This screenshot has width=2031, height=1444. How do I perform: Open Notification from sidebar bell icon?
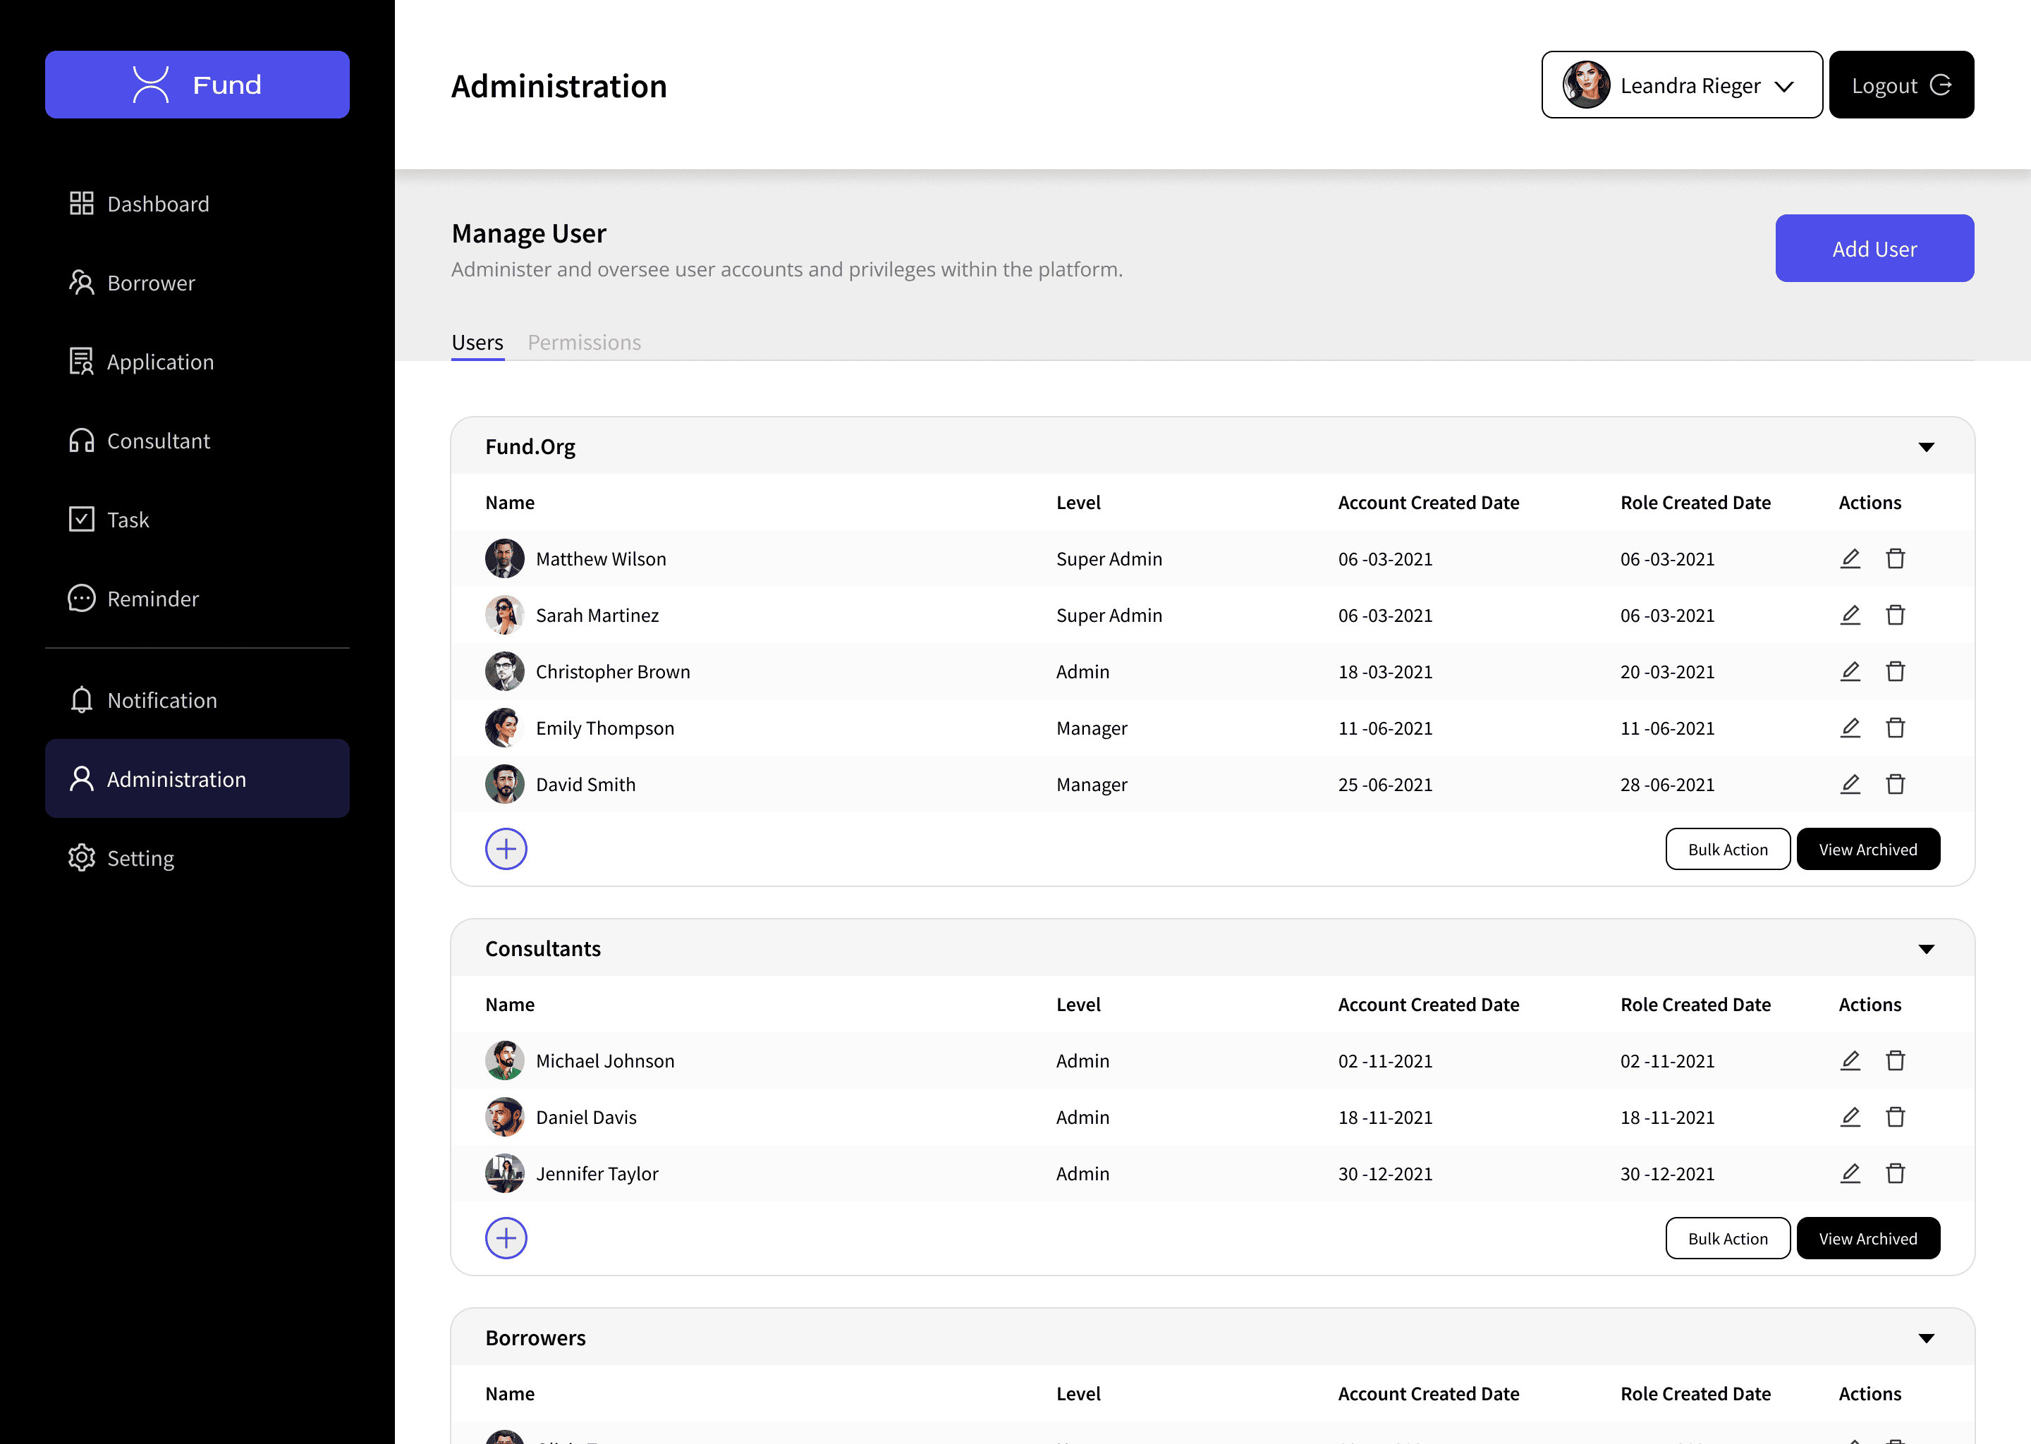pos(82,699)
